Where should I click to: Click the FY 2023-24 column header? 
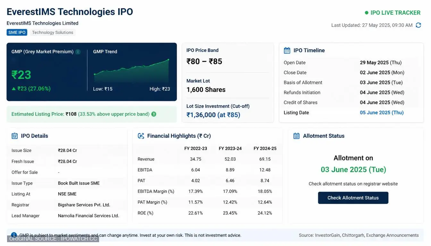click(230, 148)
